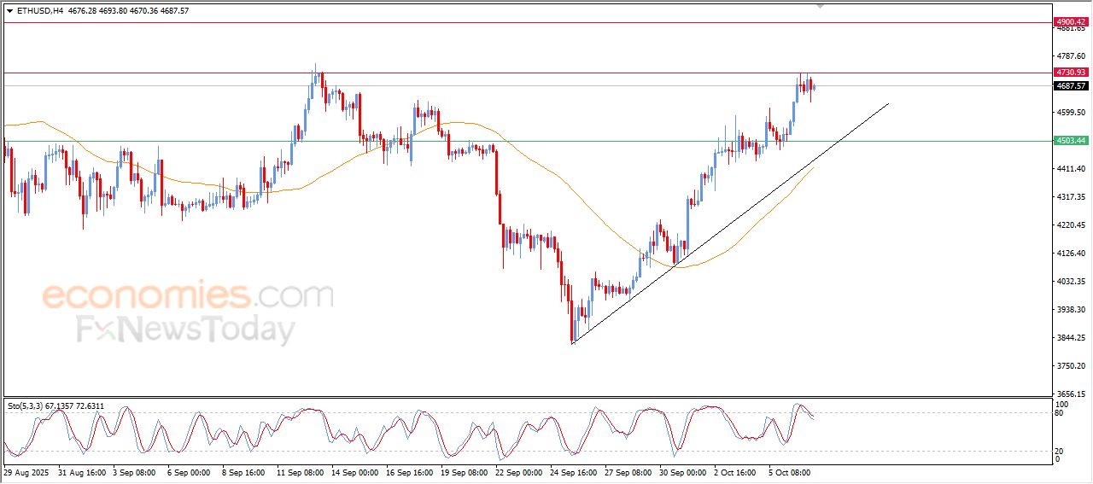This screenshot has height=484, width=1093.
Task: Click the 4787.60 price scale label
Action: (1069, 56)
